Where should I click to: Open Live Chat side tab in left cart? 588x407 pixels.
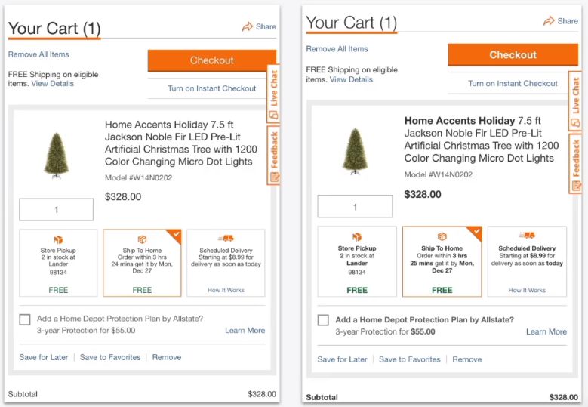274,94
